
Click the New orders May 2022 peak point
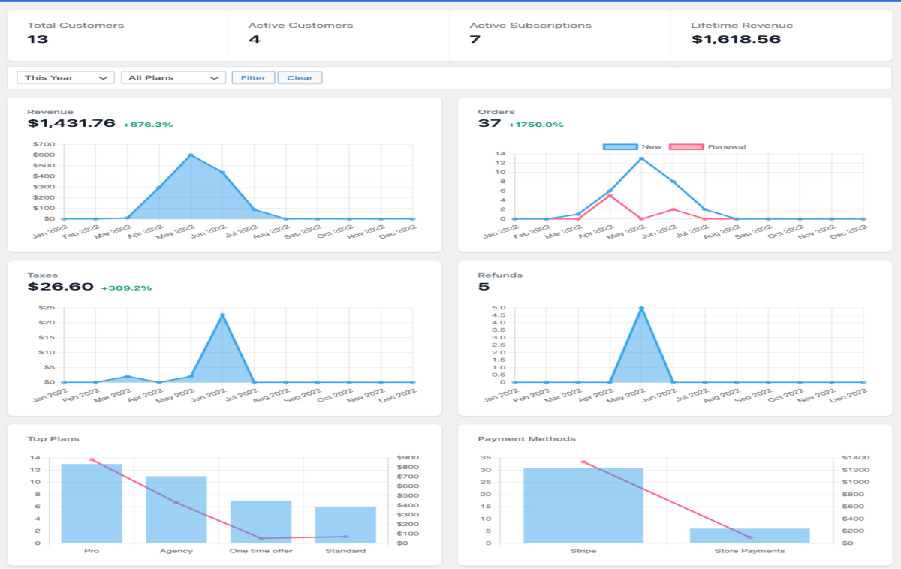click(641, 158)
